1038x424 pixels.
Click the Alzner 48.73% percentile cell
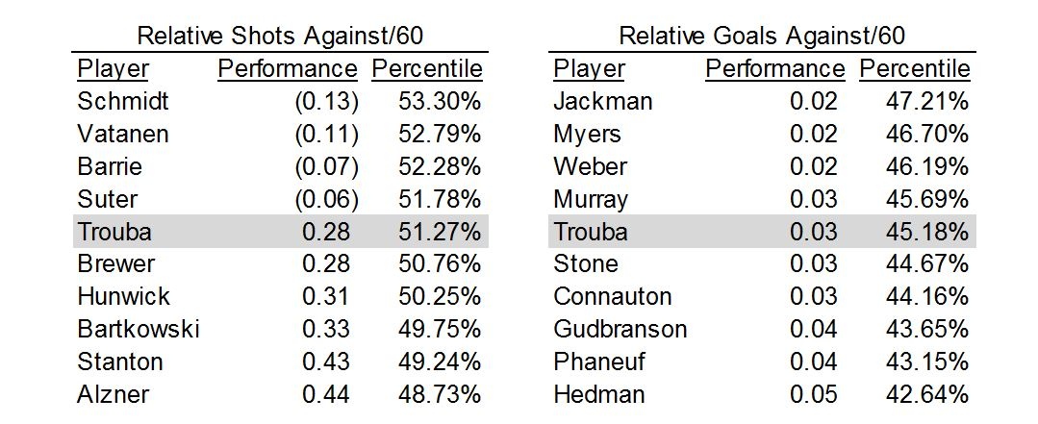click(440, 394)
